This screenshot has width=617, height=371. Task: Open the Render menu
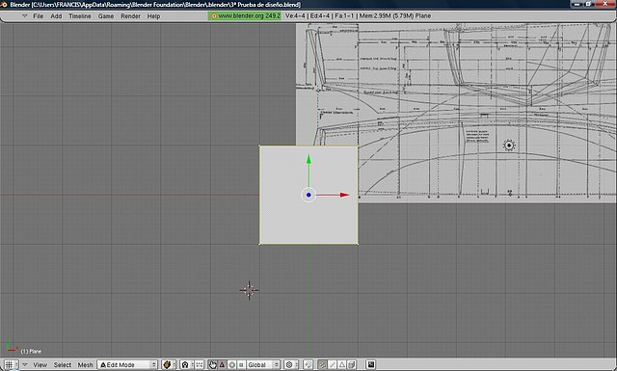tap(130, 16)
